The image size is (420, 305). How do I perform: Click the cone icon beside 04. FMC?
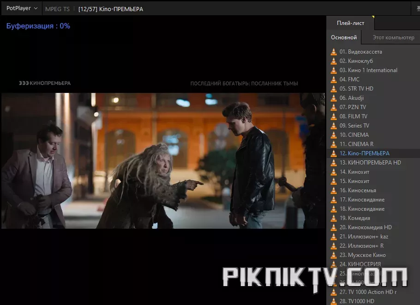(334, 79)
